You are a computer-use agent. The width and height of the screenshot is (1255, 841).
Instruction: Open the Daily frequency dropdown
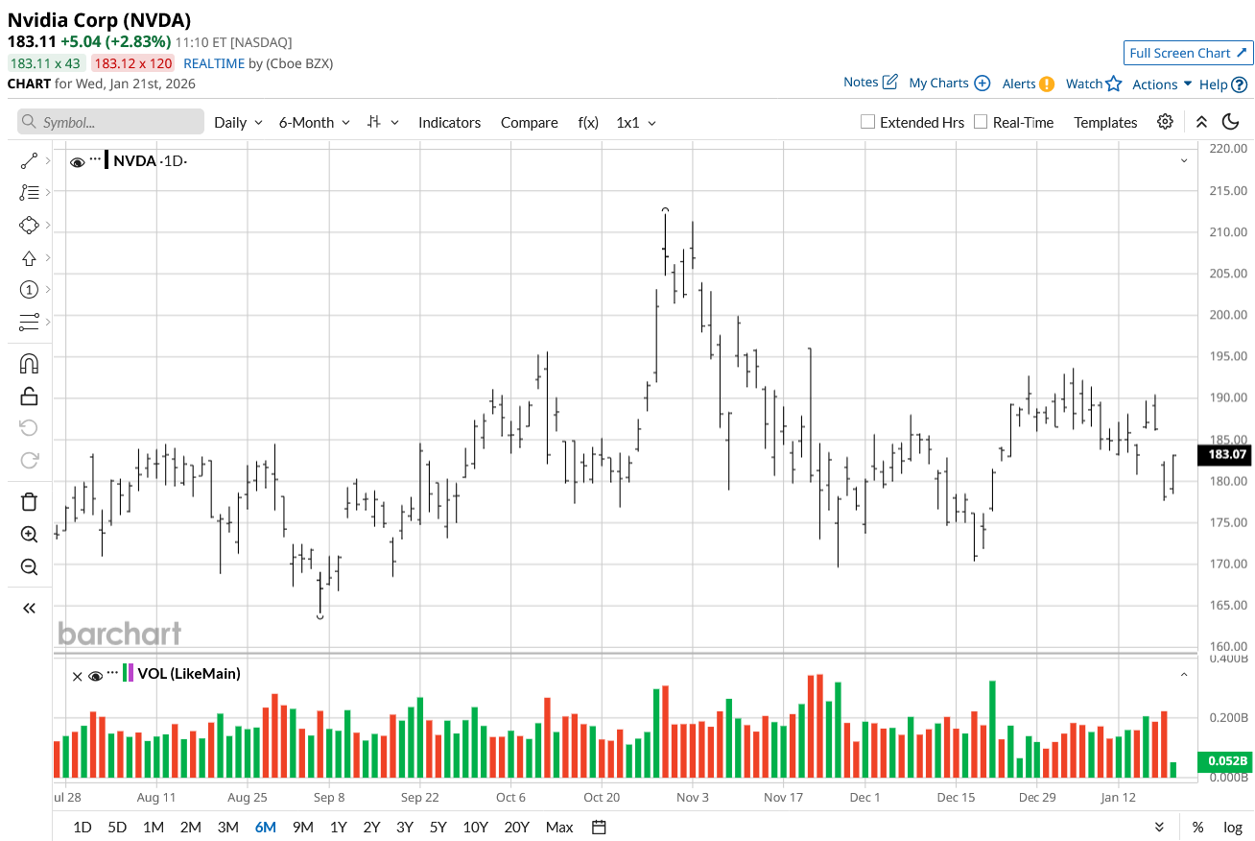click(x=238, y=122)
